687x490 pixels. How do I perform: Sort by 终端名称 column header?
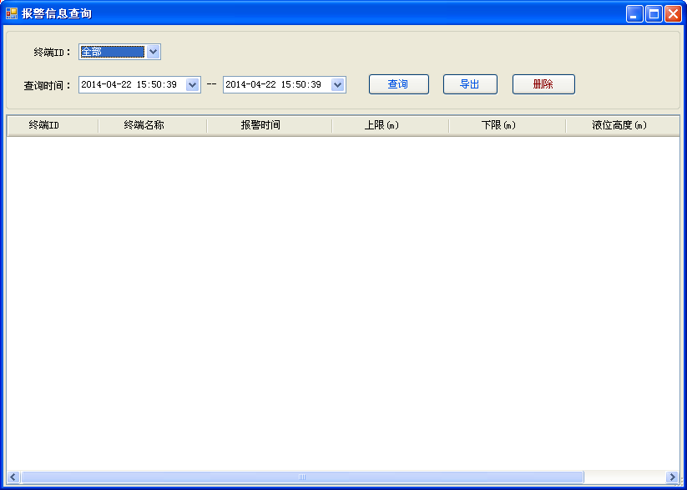point(153,125)
